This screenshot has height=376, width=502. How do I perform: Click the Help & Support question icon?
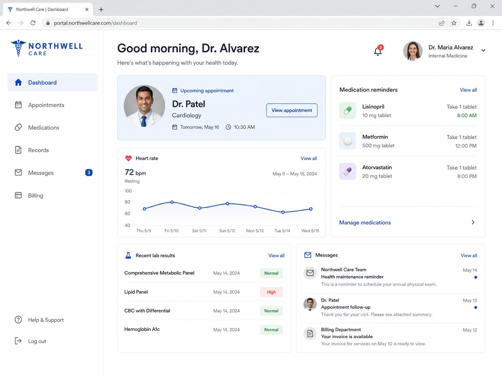[18, 320]
